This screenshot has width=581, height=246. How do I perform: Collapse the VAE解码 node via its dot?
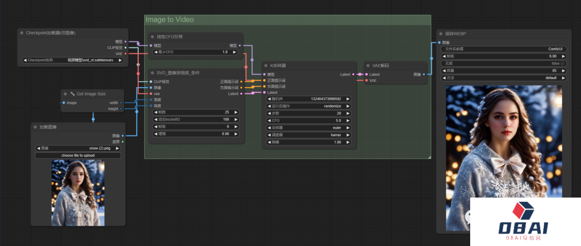[x=369, y=66]
